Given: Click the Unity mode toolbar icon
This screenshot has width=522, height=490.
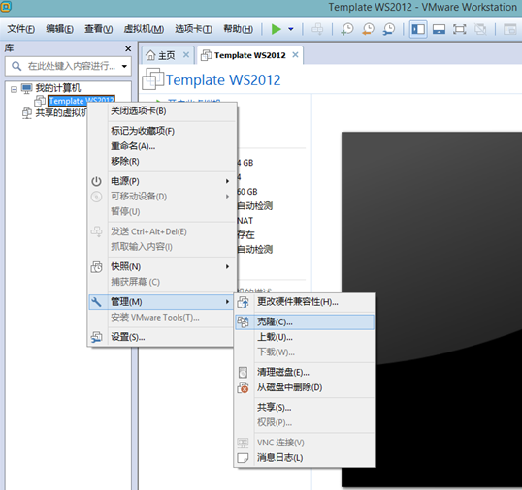Looking at the screenshot, I should coord(480,29).
